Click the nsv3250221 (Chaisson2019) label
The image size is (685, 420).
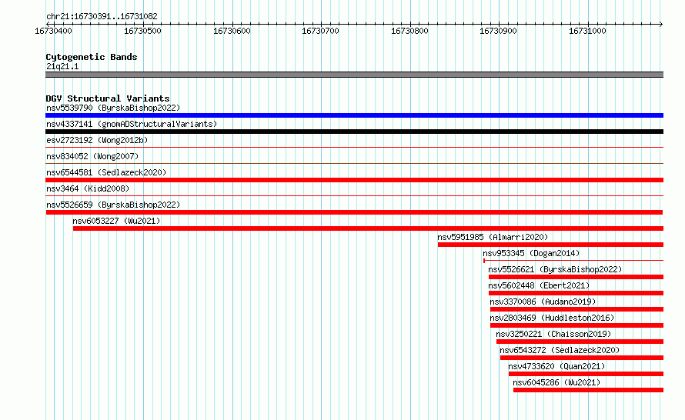553,334
